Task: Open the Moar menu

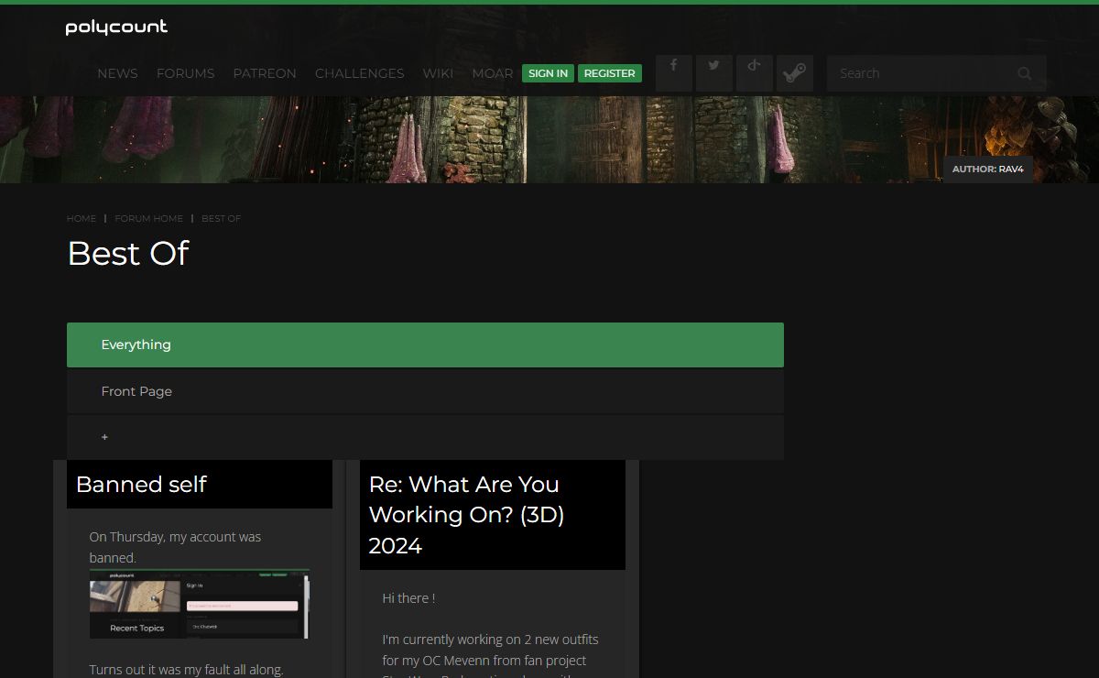Action: [493, 73]
